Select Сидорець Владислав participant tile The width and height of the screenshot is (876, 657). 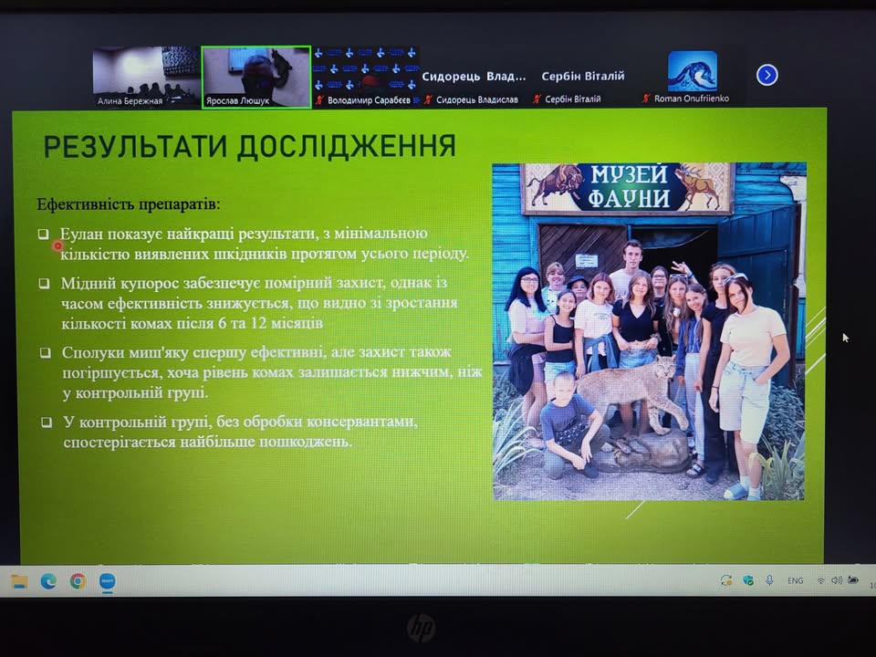474,77
